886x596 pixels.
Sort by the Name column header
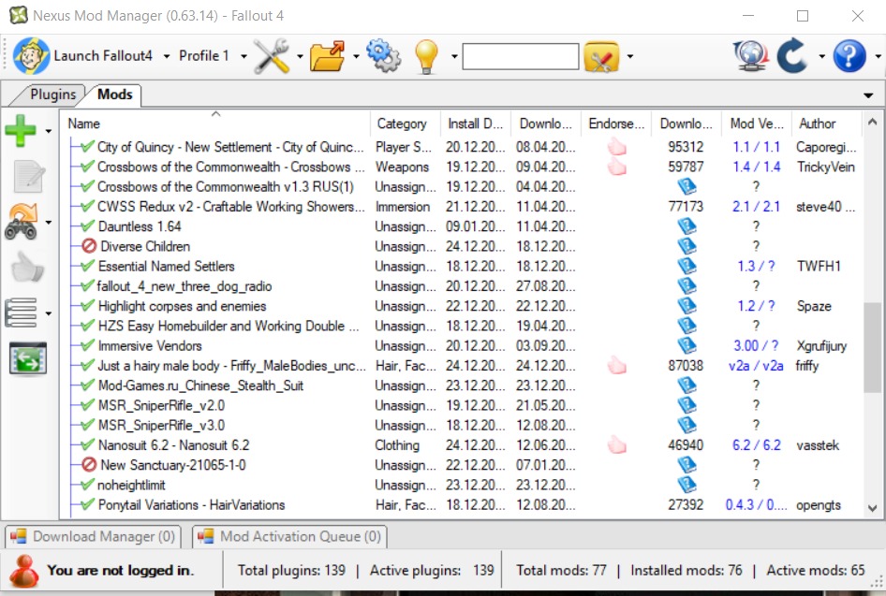point(215,124)
